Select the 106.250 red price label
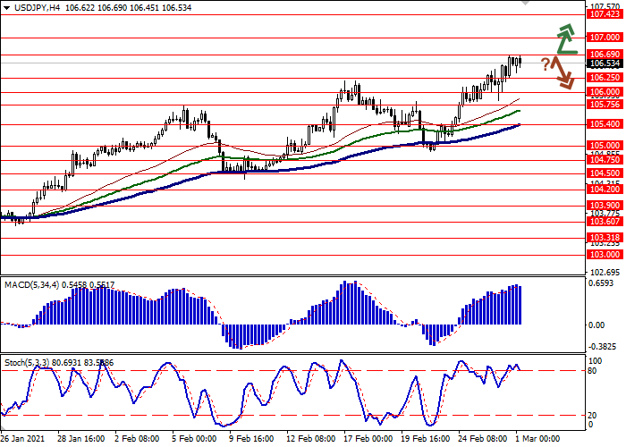Screen dimensions: 626x447 pos(605,78)
